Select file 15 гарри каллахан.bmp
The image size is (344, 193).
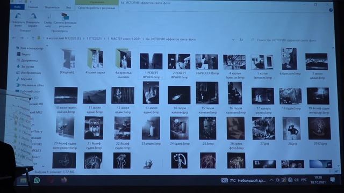click(207, 98)
